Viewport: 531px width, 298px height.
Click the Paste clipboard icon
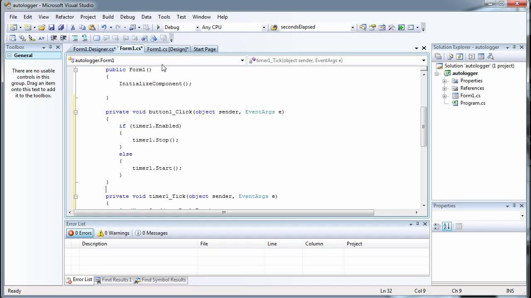tap(92, 27)
